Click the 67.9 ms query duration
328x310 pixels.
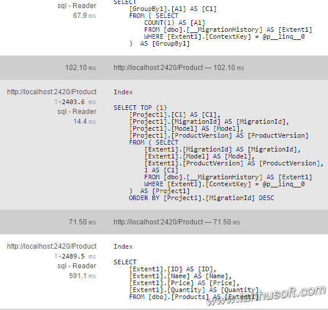pos(85,16)
